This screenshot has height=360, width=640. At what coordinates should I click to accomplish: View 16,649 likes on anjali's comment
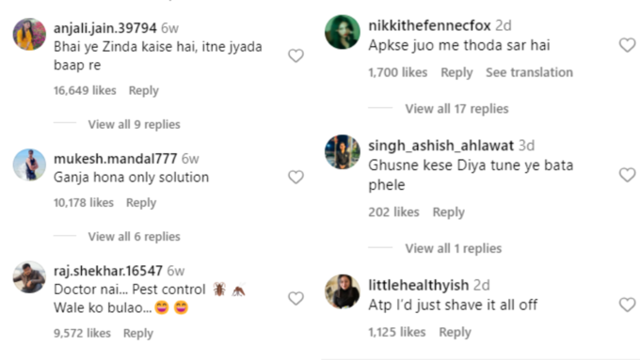pyautogui.click(x=85, y=90)
